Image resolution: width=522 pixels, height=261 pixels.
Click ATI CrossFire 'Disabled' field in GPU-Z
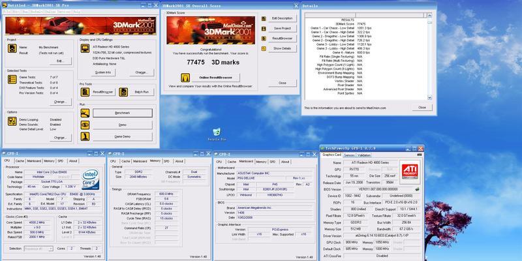click(x=382, y=256)
